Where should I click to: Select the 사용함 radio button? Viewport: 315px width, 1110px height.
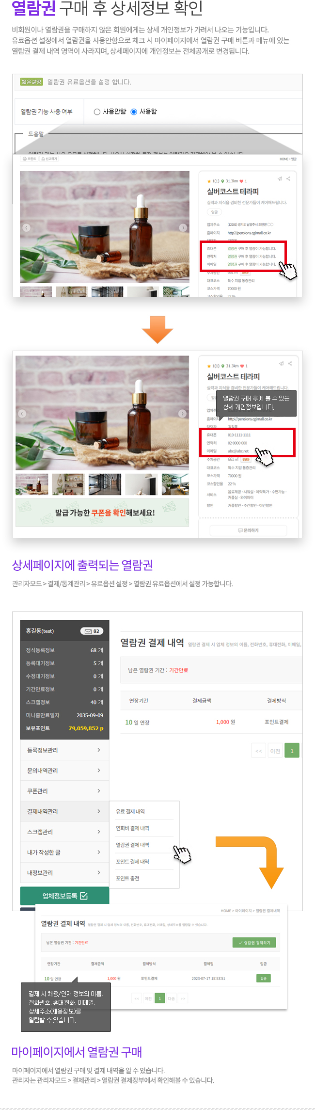pyautogui.click(x=134, y=112)
